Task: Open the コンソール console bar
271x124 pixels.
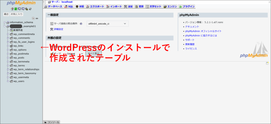Action: (52, 122)
